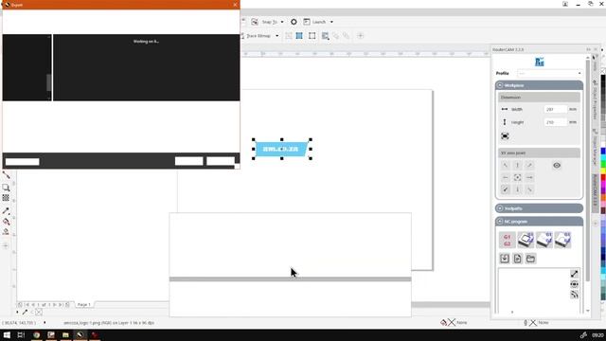Viewport: 606px width, 341px height.
Task: Click the second NC program G-code block icon
Action: tap(526, 240)
